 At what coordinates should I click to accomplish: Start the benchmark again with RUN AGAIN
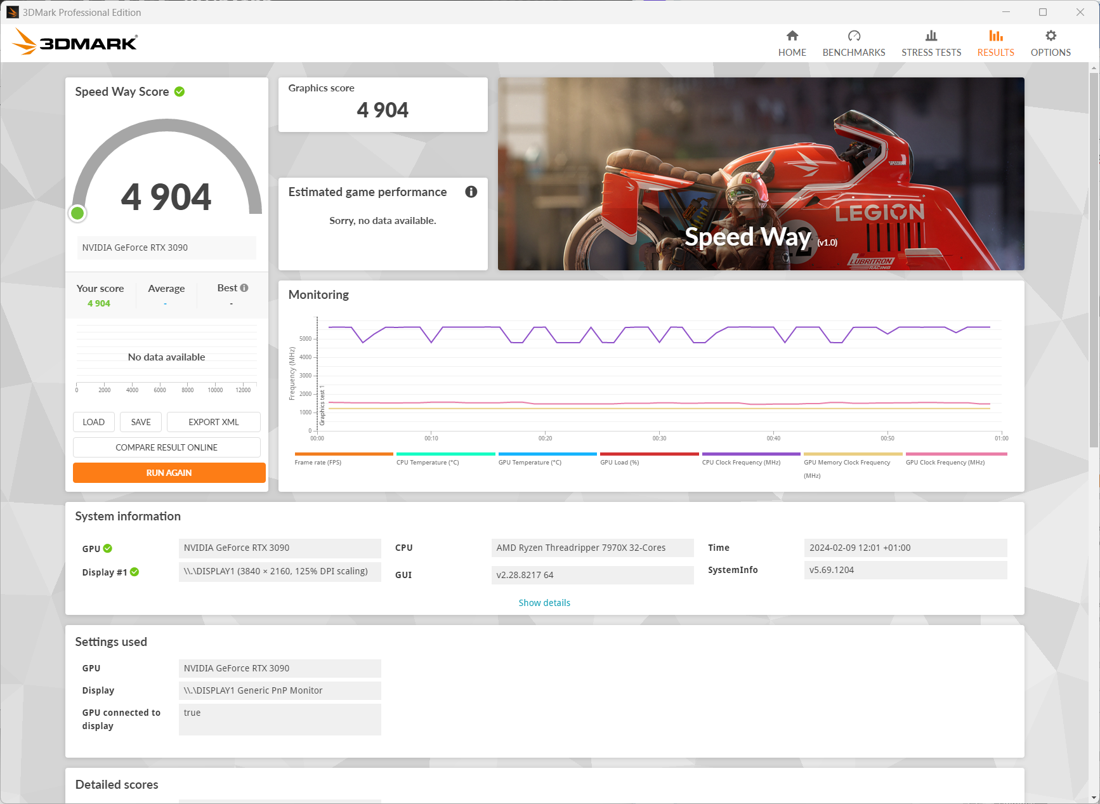coord(169,473)
